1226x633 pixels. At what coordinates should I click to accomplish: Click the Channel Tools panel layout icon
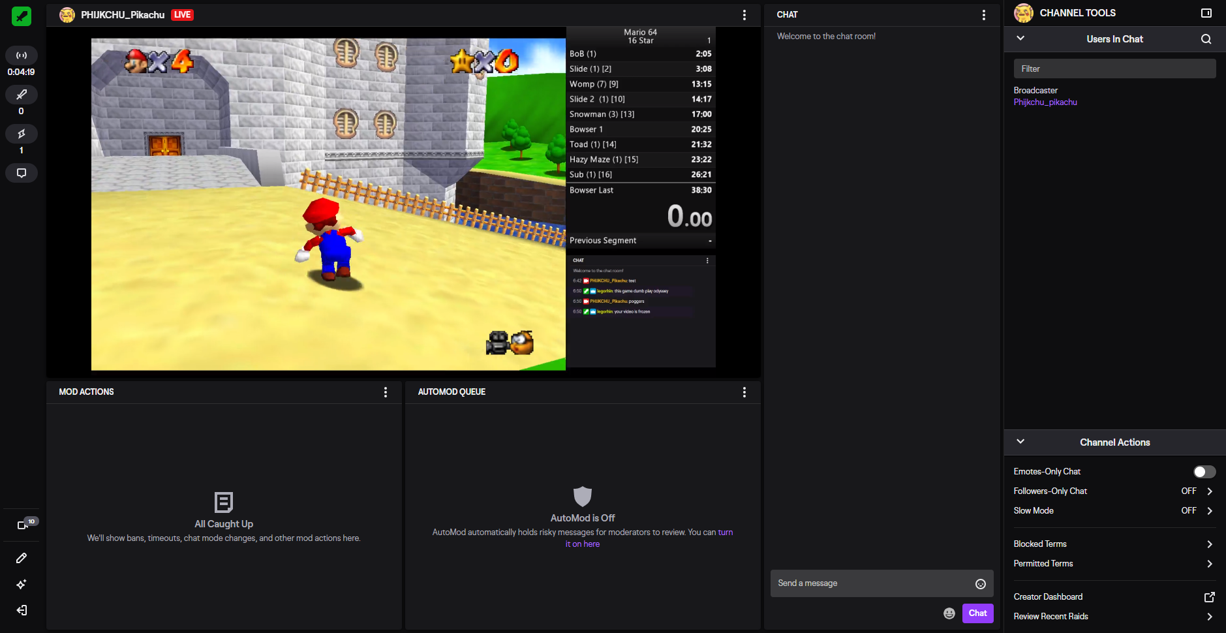pyautogui.click(x=1206, y=13)
